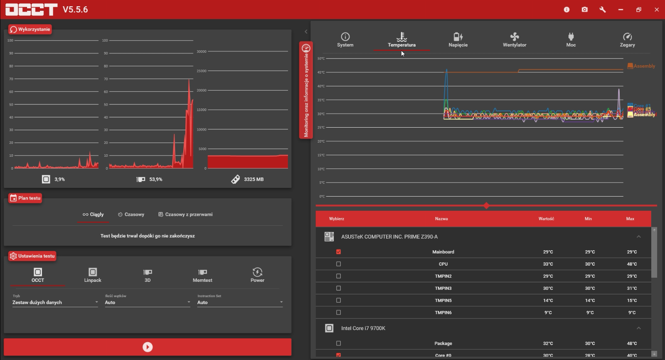The image size is (665, 360).
Task: Switch to the Moc tab
Action: click(571, 40)
